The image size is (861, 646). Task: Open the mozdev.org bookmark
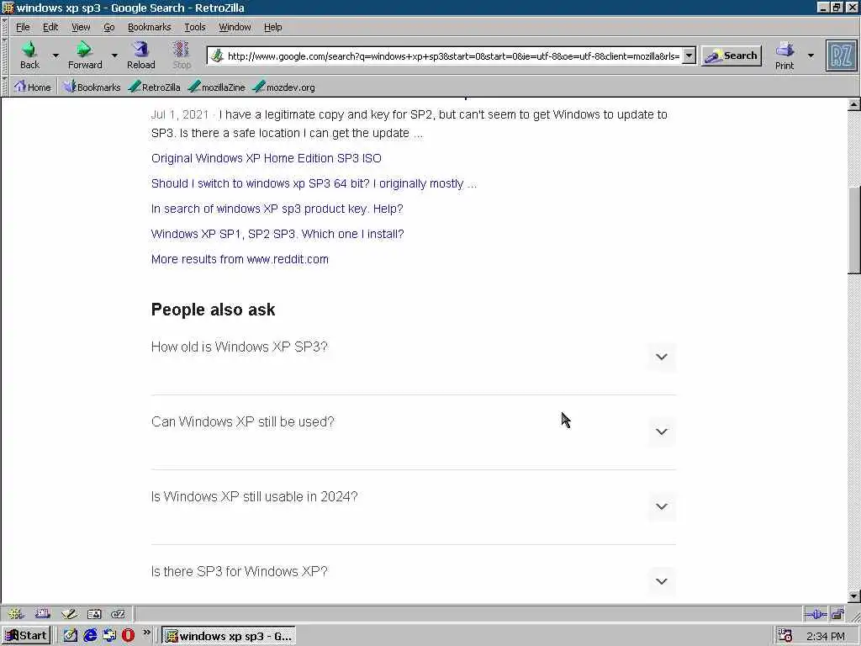(284, 87)
